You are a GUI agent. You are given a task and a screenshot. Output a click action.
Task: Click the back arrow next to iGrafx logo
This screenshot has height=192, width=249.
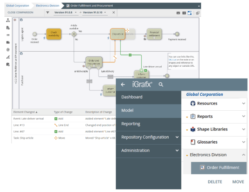(x=123, y=84)
